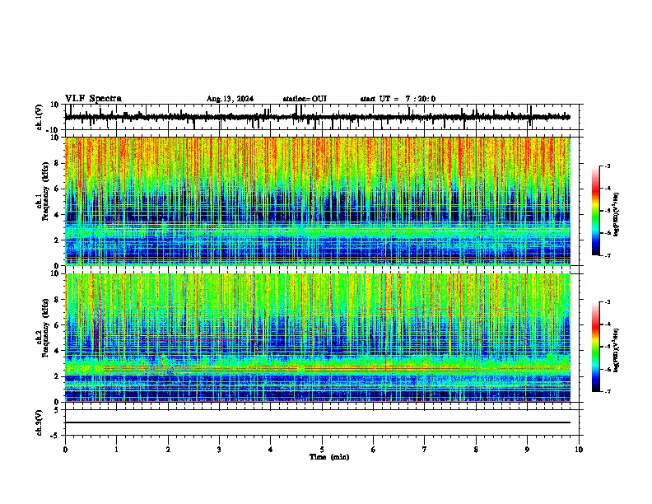The height and width of the screenshot is (504, 652).
Task: Click the "station=OUJ" header label
Action: pos(305,99)
